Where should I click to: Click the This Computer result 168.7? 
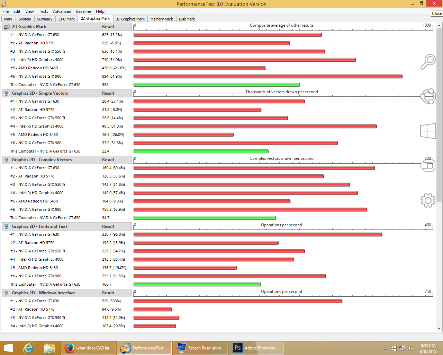(107, 284)
